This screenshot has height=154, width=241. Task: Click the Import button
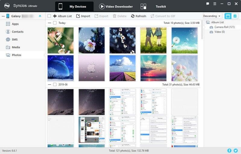point(83,16)
